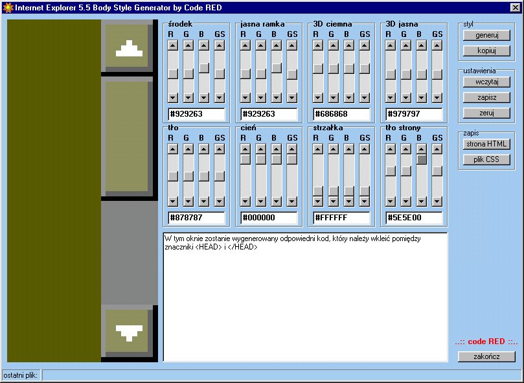
Task: Click the up arrow of środek R slider
Action: pos(173,45)
